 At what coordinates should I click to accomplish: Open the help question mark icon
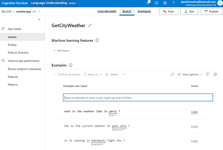pyautogui.click(x=173, y=3)
